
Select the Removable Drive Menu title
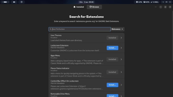point(60,94)
